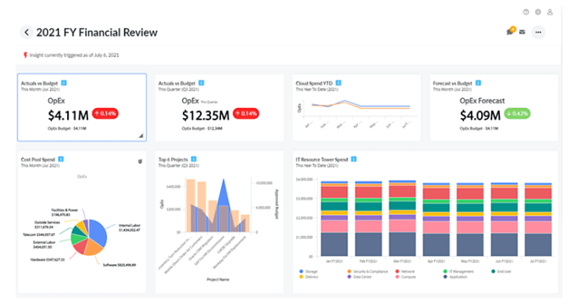This screenshot has height=304, width=578.
Task: Click the green 0.42% badge
Action: click(x=517, y=113)
